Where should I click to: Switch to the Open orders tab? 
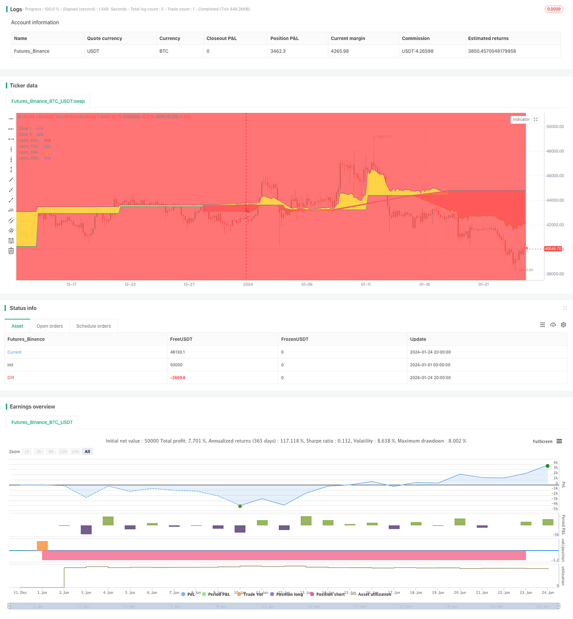[x=50, y=326]
